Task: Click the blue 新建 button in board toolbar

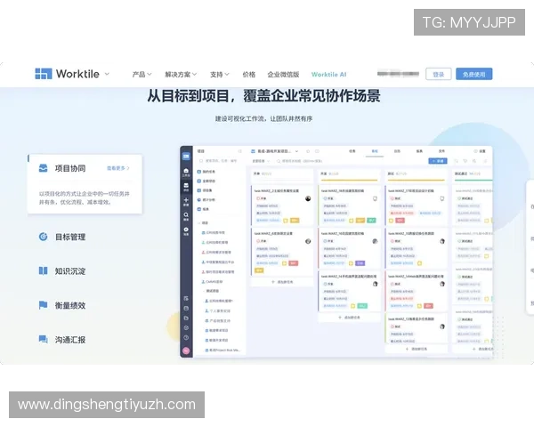Action: click(x=438, y=161)
